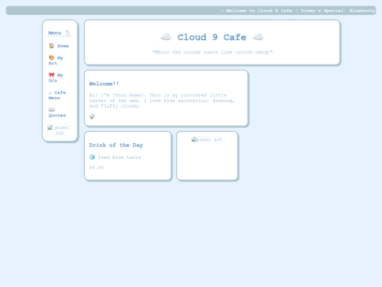Click the Menu sidebar heading
The height and width of the screenshot is (287, 382).
59,33
